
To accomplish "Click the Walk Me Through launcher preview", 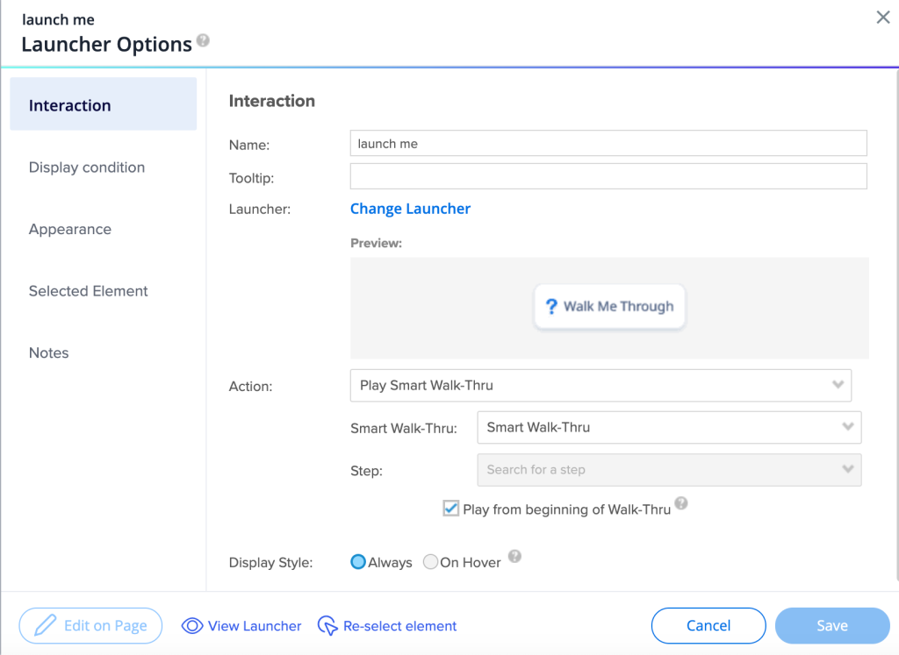I will coord(609,307).
